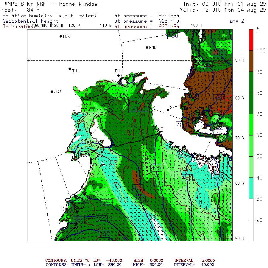Click the '20' legend tick value
This screenshot has height=268, width=268.
259,220
